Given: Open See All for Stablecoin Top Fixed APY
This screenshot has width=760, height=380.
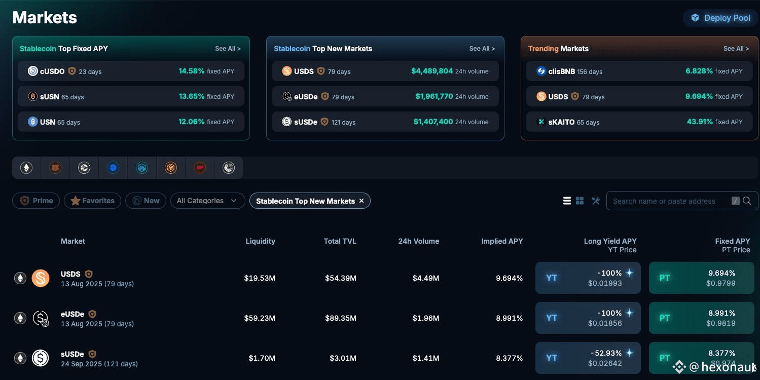Looking at the screenshot, I should tap(228, 49).
